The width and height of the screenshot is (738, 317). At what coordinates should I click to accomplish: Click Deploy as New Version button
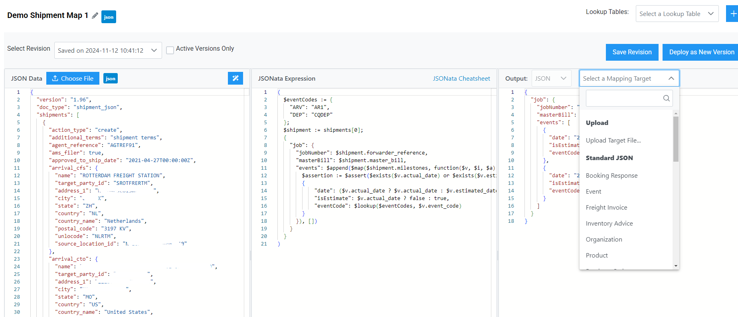click(701, 52)
